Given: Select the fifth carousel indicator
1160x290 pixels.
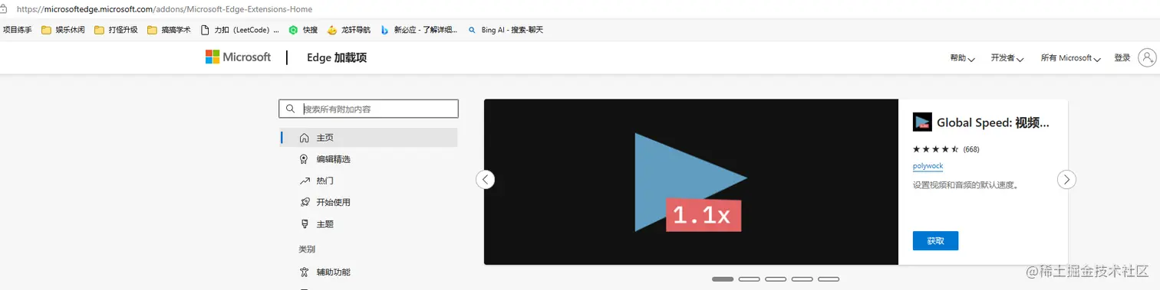Looking at the screenshot, I should click(x=829, y=279).
